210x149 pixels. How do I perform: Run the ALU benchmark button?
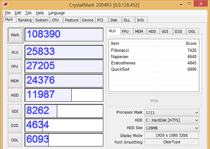[15, 52]
